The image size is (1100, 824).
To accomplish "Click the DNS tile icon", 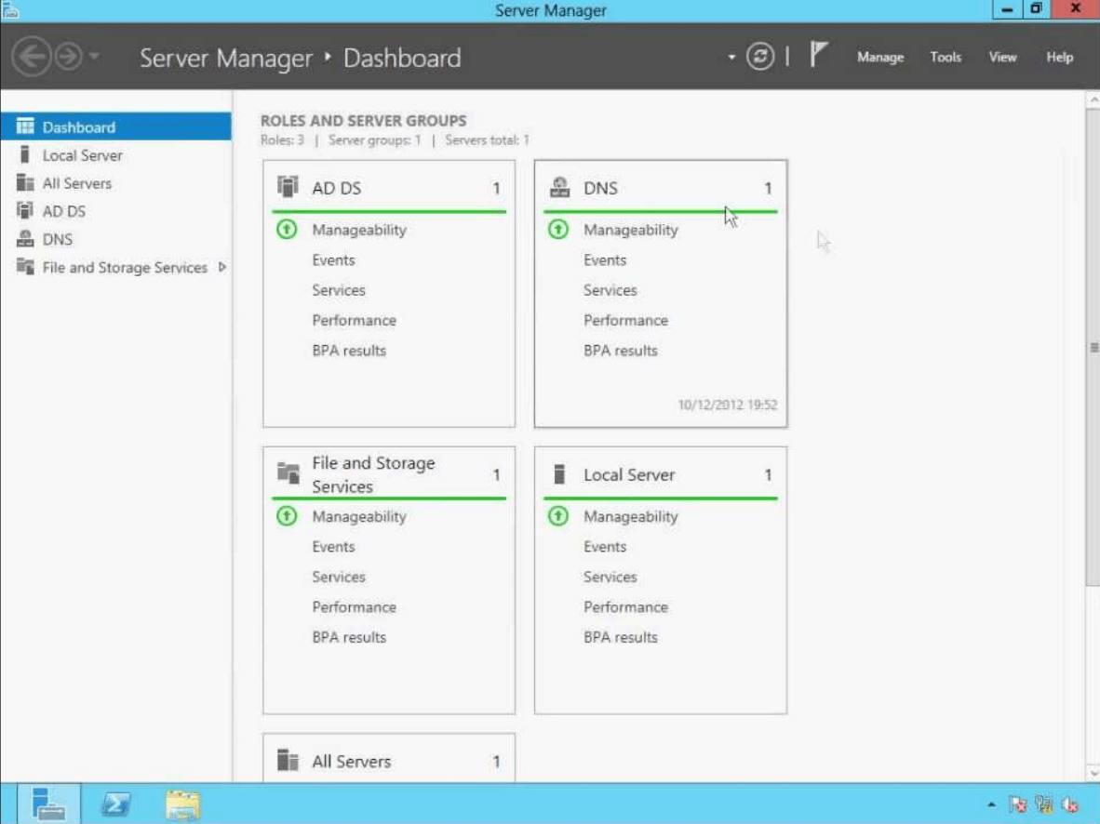I will (x=559, y=187).
